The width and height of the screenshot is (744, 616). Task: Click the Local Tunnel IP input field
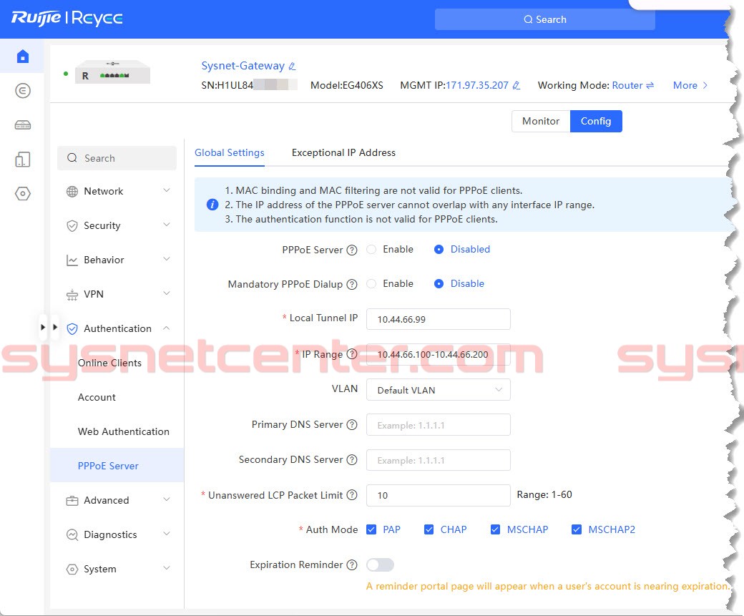pos(438,318)
